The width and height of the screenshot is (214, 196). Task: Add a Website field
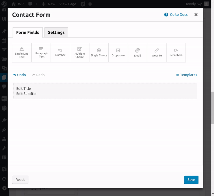coord(157,53)
